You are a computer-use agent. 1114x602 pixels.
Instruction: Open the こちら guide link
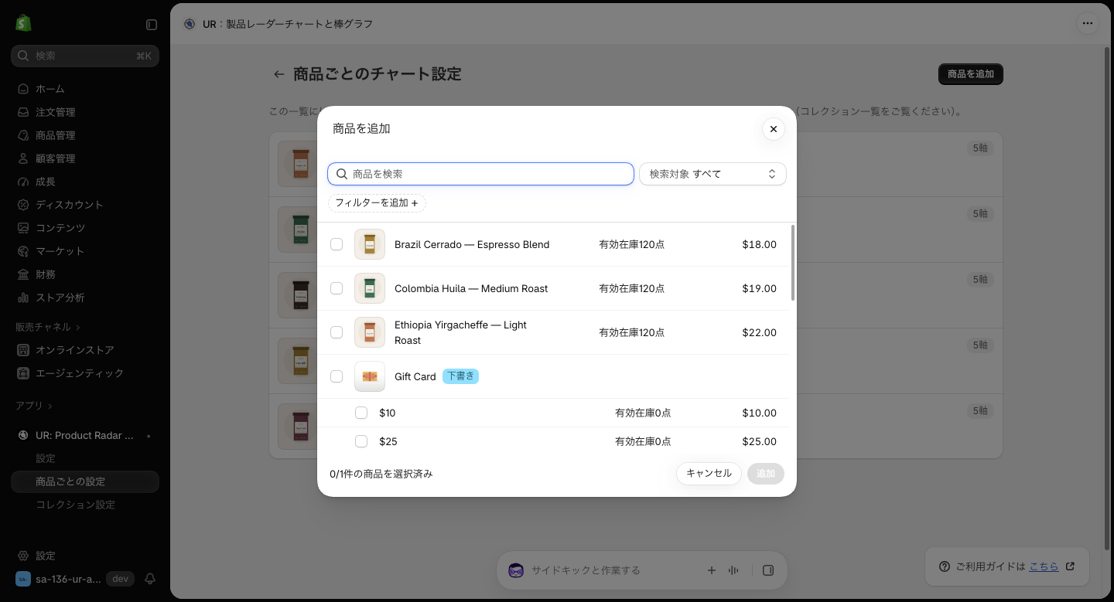[x=1044, y=566]
